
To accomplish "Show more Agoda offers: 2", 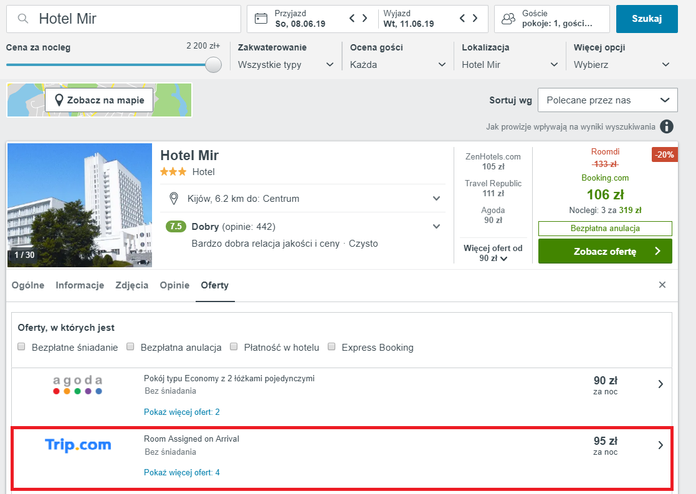I will pyautogui.click(x=181, y=412).
